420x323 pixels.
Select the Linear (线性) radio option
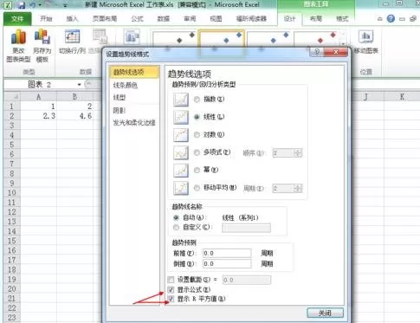197,117
